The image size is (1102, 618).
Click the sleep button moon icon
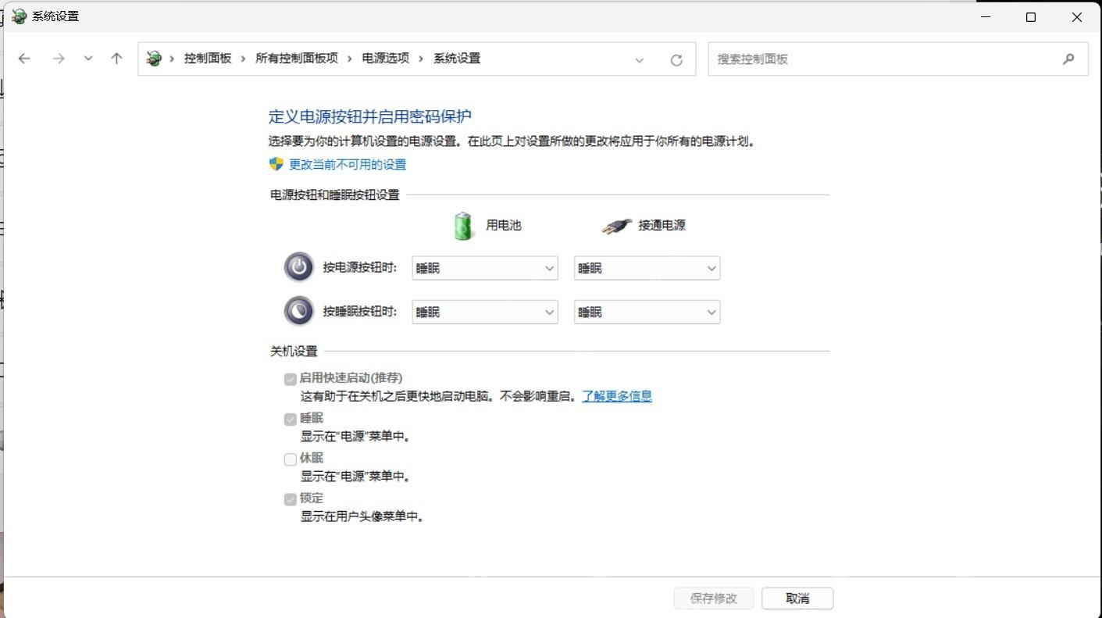pos(298,312)
